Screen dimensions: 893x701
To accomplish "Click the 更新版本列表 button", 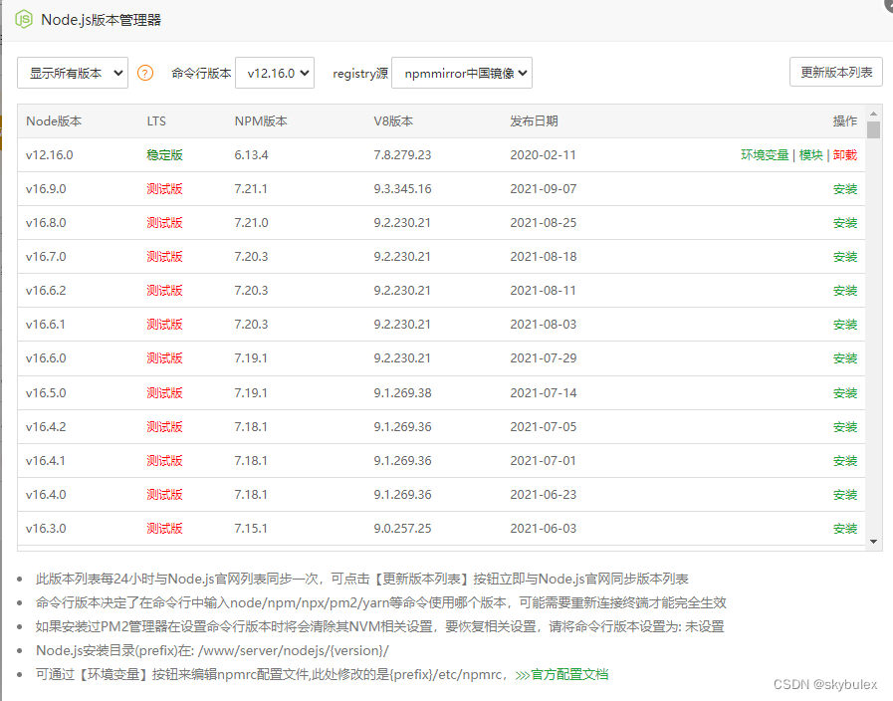I will click(836, 72).
